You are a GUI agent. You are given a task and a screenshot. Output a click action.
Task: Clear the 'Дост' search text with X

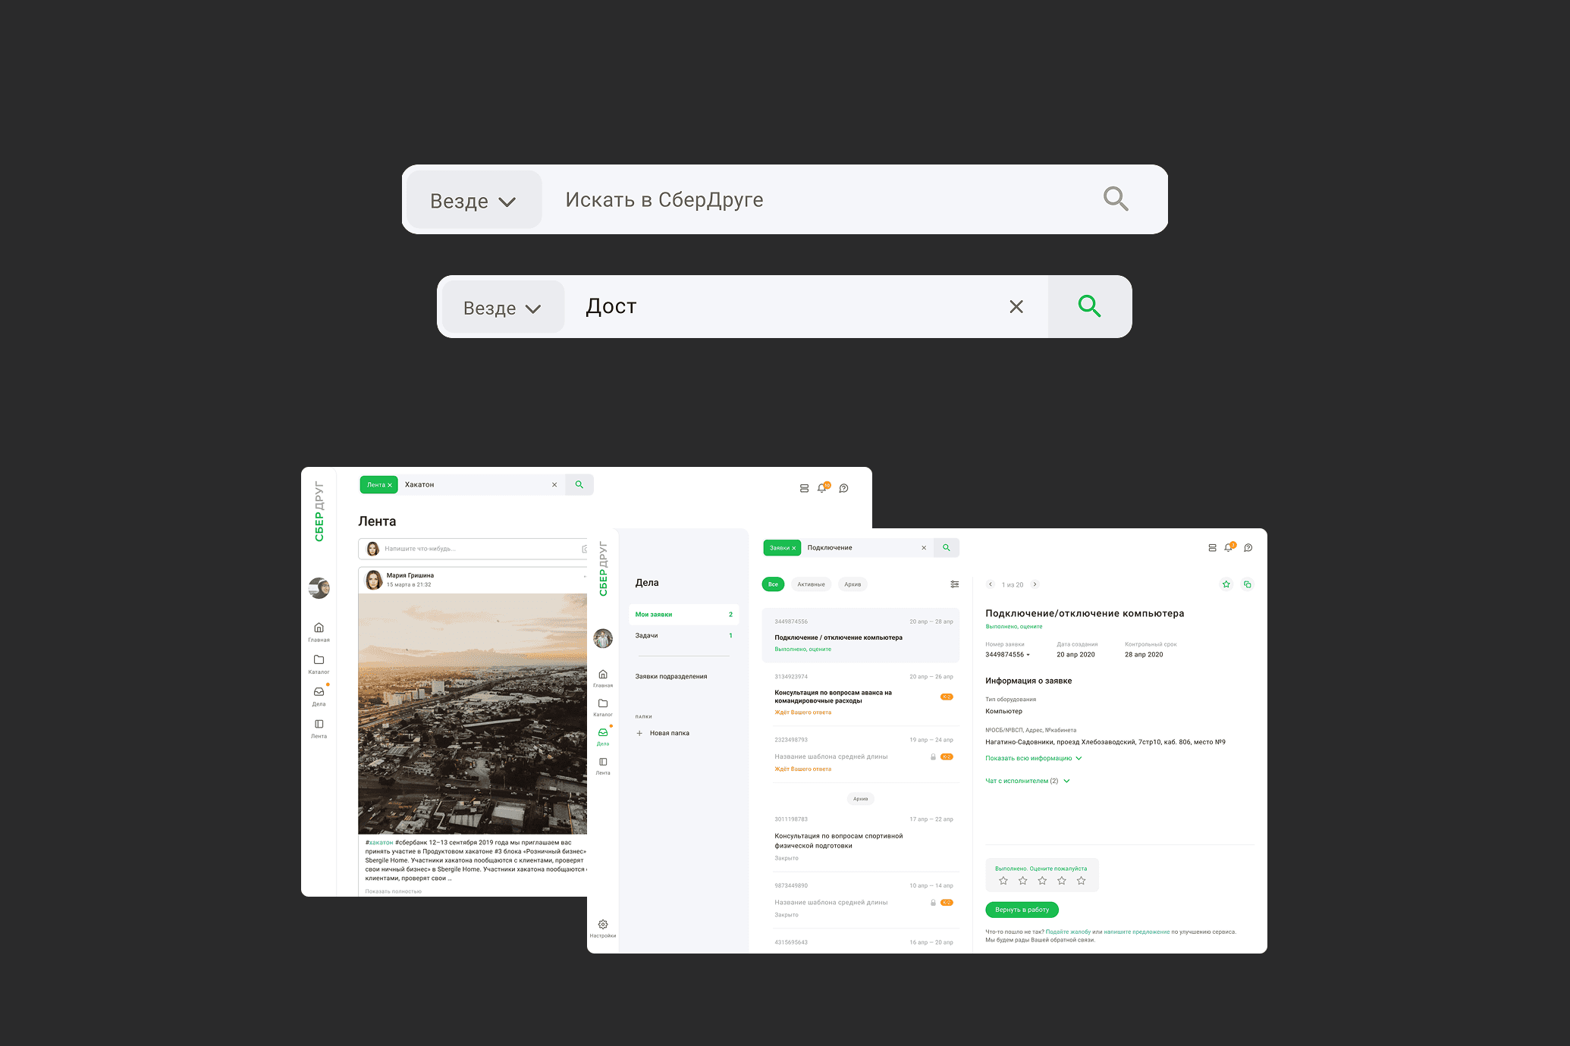pos(1016,306)
